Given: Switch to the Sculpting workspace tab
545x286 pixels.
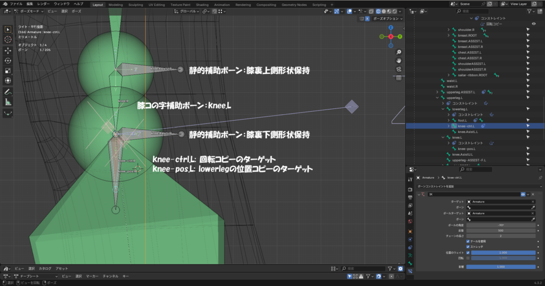Looking at the screenshot, I should click(136, 4).
